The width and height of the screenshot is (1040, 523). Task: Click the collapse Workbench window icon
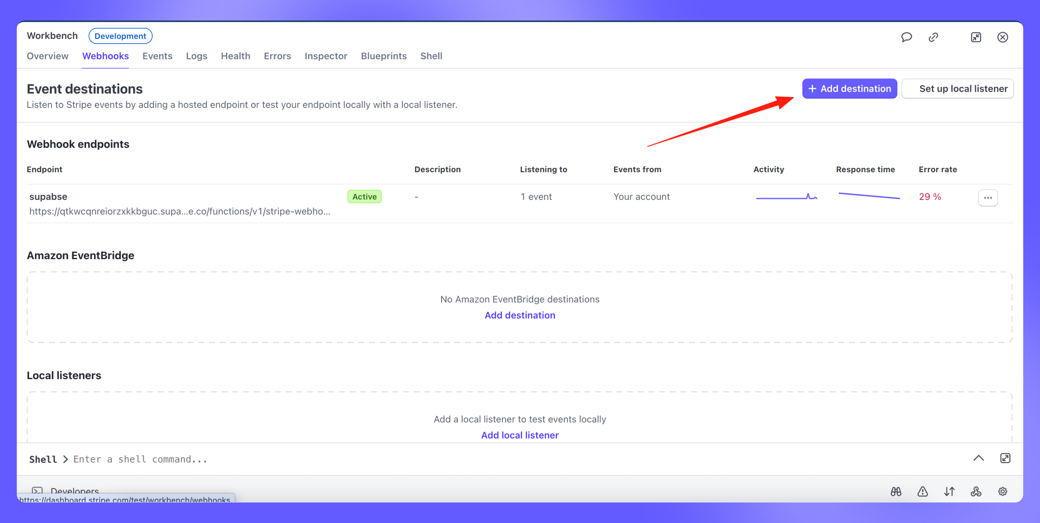tap(976, 37)
